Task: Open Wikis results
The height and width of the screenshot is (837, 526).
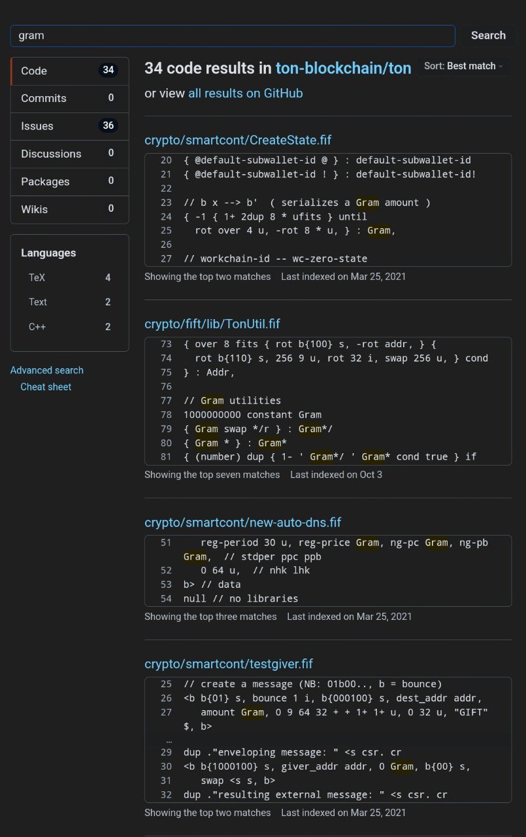Action: (x=70, y=209)
